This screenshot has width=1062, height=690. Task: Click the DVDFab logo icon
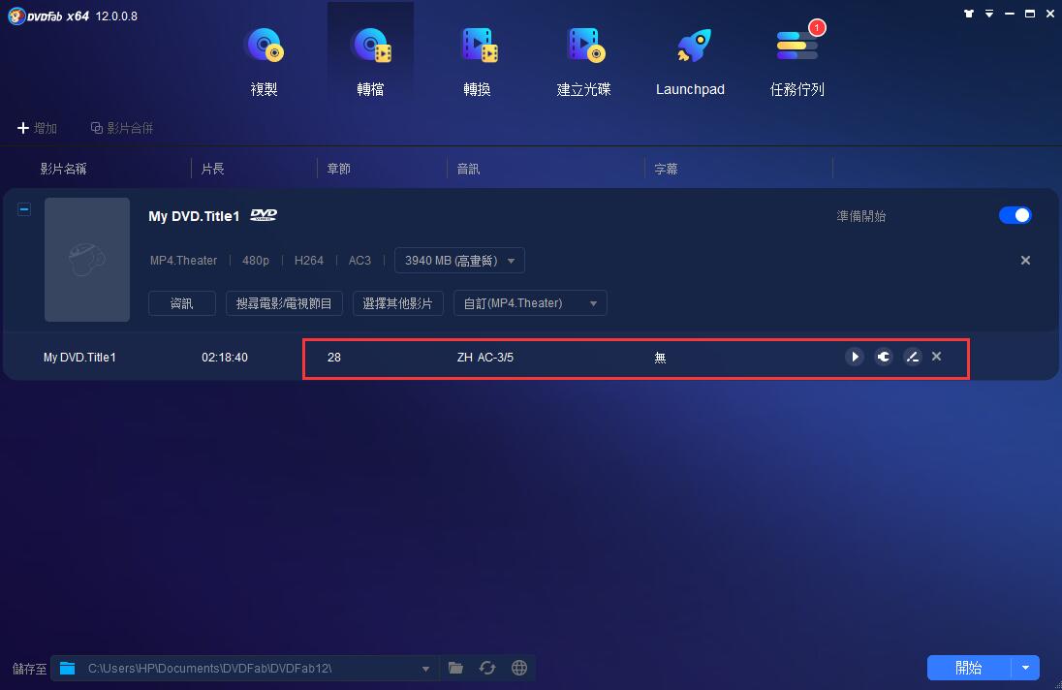click(16, 16)
